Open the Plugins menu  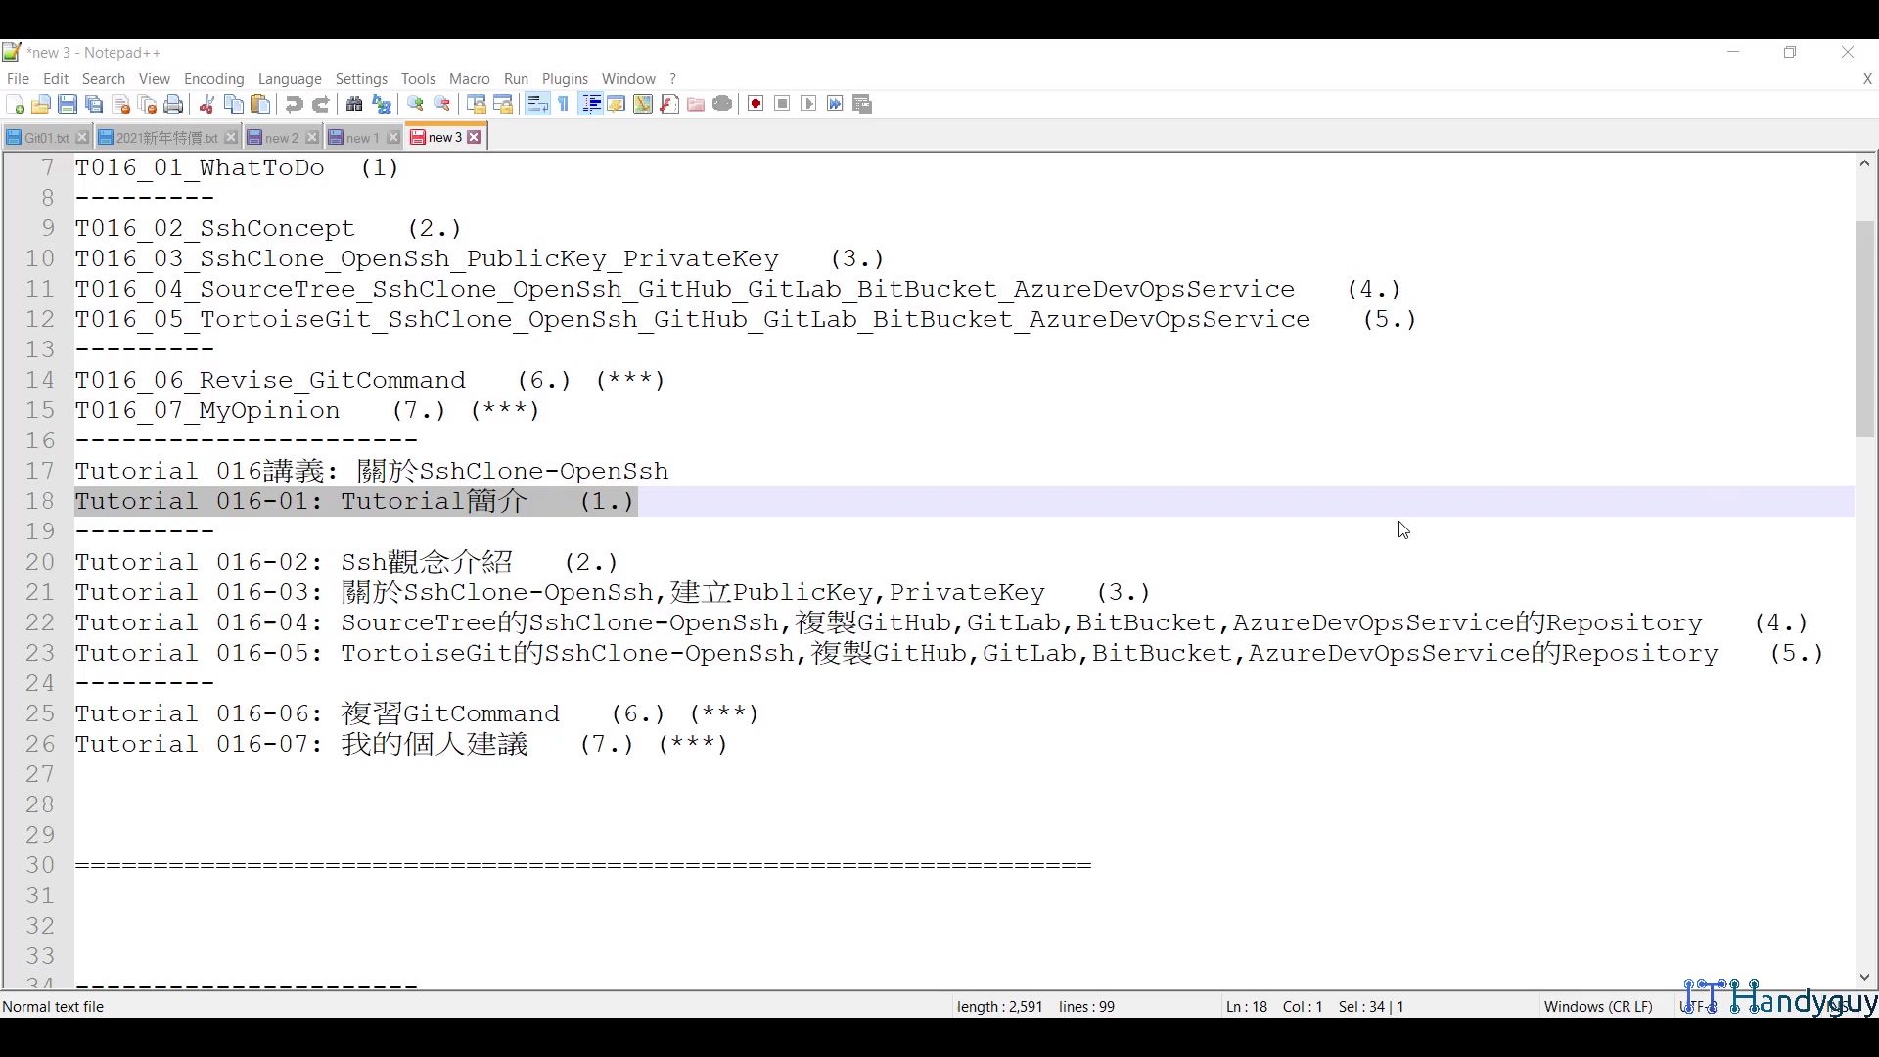(565, 79)
